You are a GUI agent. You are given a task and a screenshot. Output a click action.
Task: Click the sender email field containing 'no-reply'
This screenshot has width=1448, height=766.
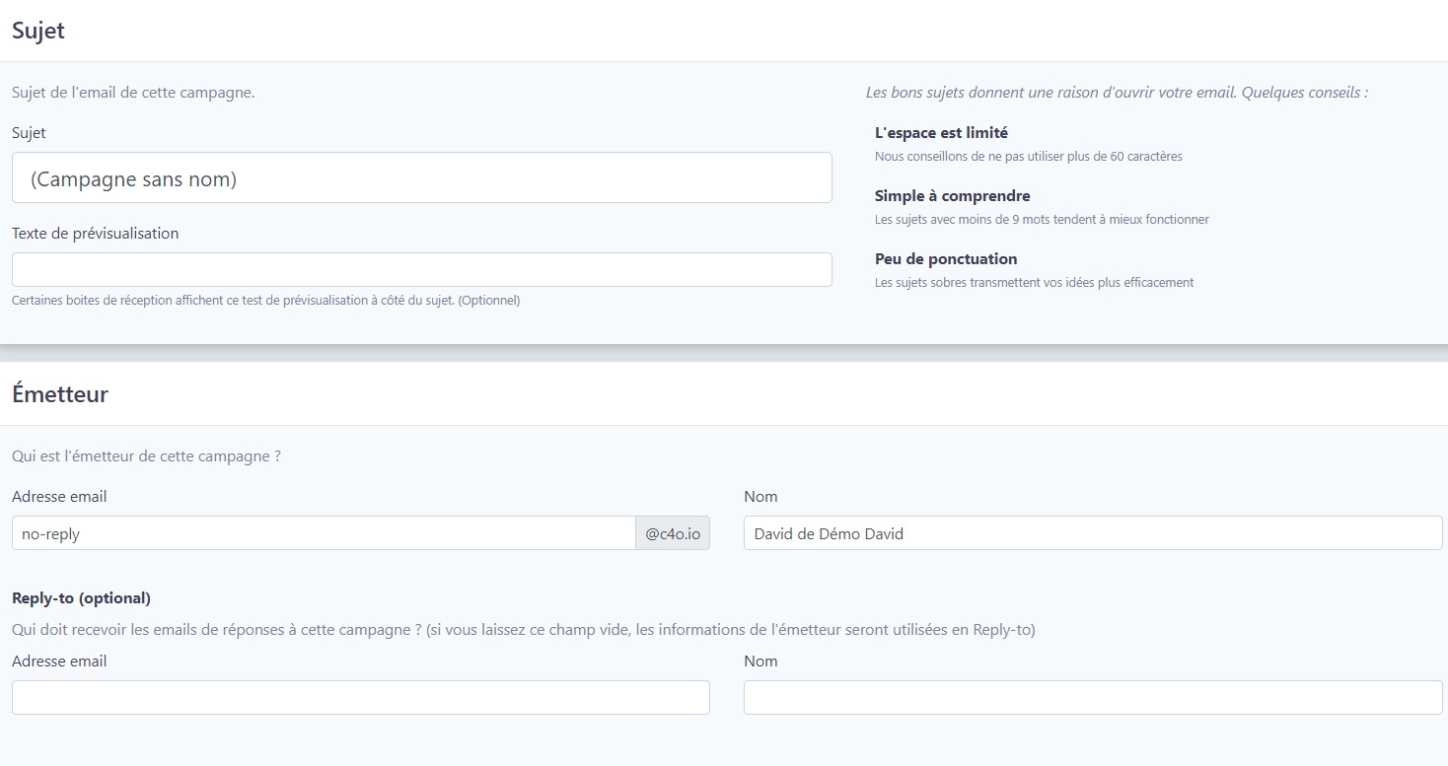point(324,533)
